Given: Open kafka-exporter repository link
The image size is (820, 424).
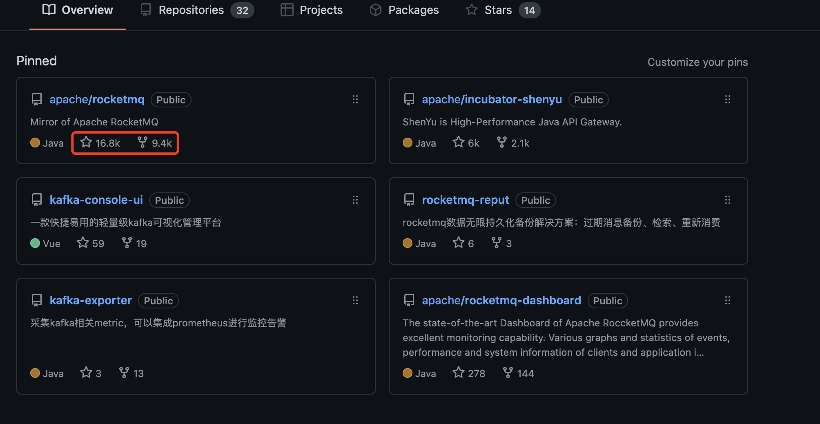Looking at the screenshot, I should (x=91, y=301).
